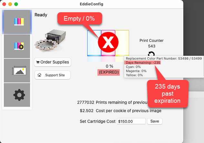Click the print counter reset arrow icon

[x=151, y=54]
